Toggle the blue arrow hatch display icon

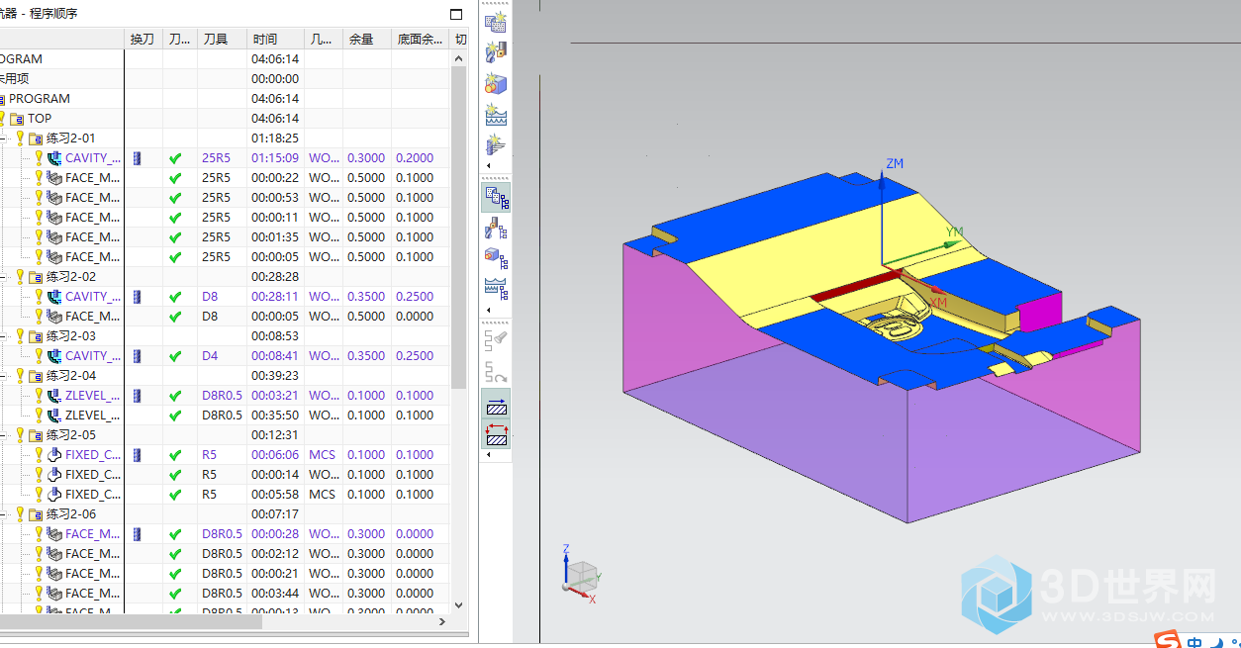(496, 404)
